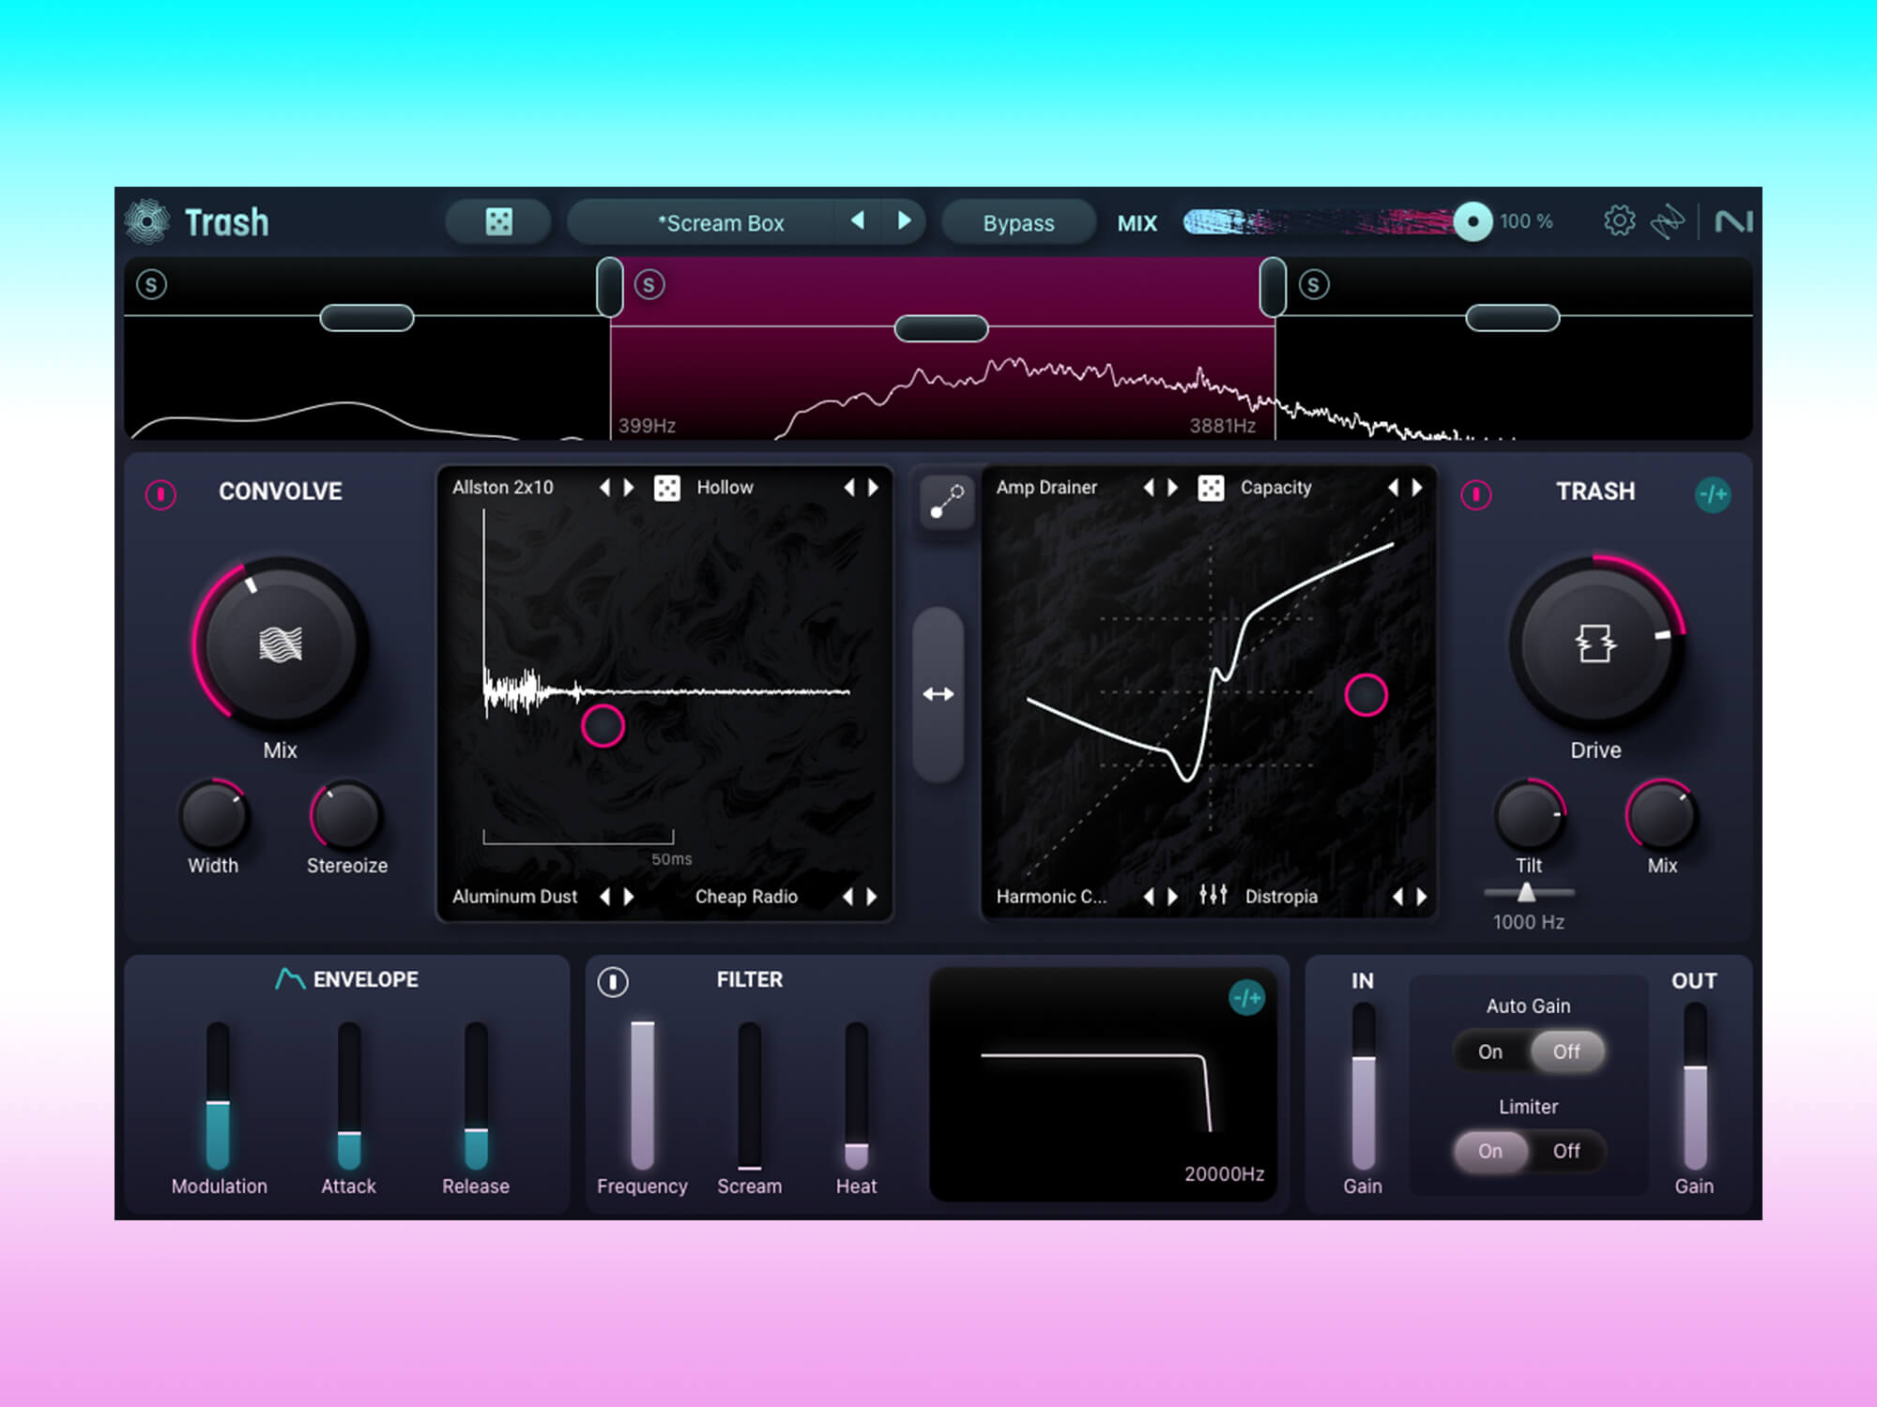Image resolution: width=1877 pixels, height=1407 pixels.
Task: Click the Convolve XY pad pink circle
Action: [x=603, y=726]
